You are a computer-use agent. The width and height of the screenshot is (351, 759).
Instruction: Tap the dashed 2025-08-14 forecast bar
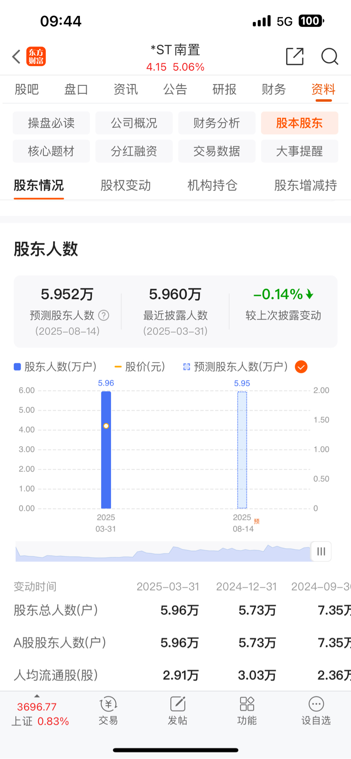242,450
